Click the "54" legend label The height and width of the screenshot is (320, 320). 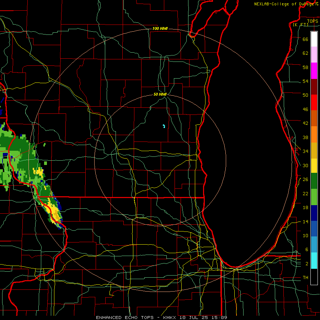point(305,81)
